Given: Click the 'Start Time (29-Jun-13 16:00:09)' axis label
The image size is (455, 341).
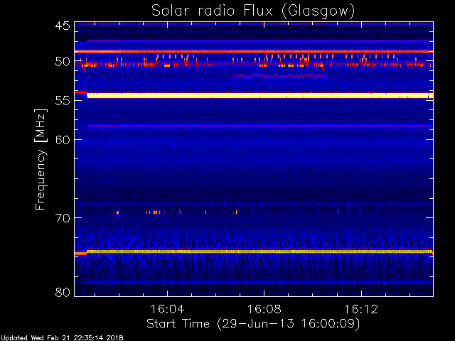Looking at the screenshot, I should click(252, 323).
